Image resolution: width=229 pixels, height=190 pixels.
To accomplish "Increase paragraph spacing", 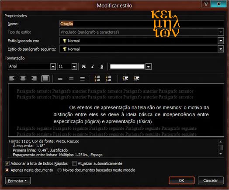I will tap(97, 79).
